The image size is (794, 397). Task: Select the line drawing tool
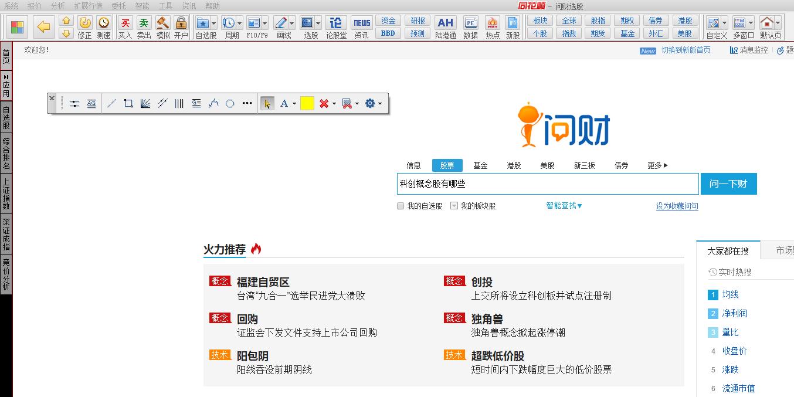click(x=110, y=103)
